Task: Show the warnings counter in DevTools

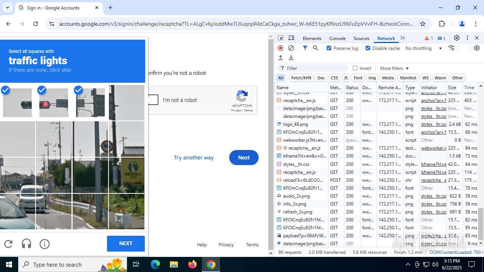Action: coord(429,38)
